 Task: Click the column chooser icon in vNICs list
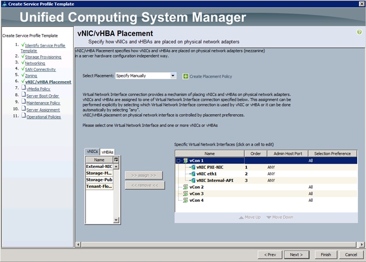tap(116, 160)
